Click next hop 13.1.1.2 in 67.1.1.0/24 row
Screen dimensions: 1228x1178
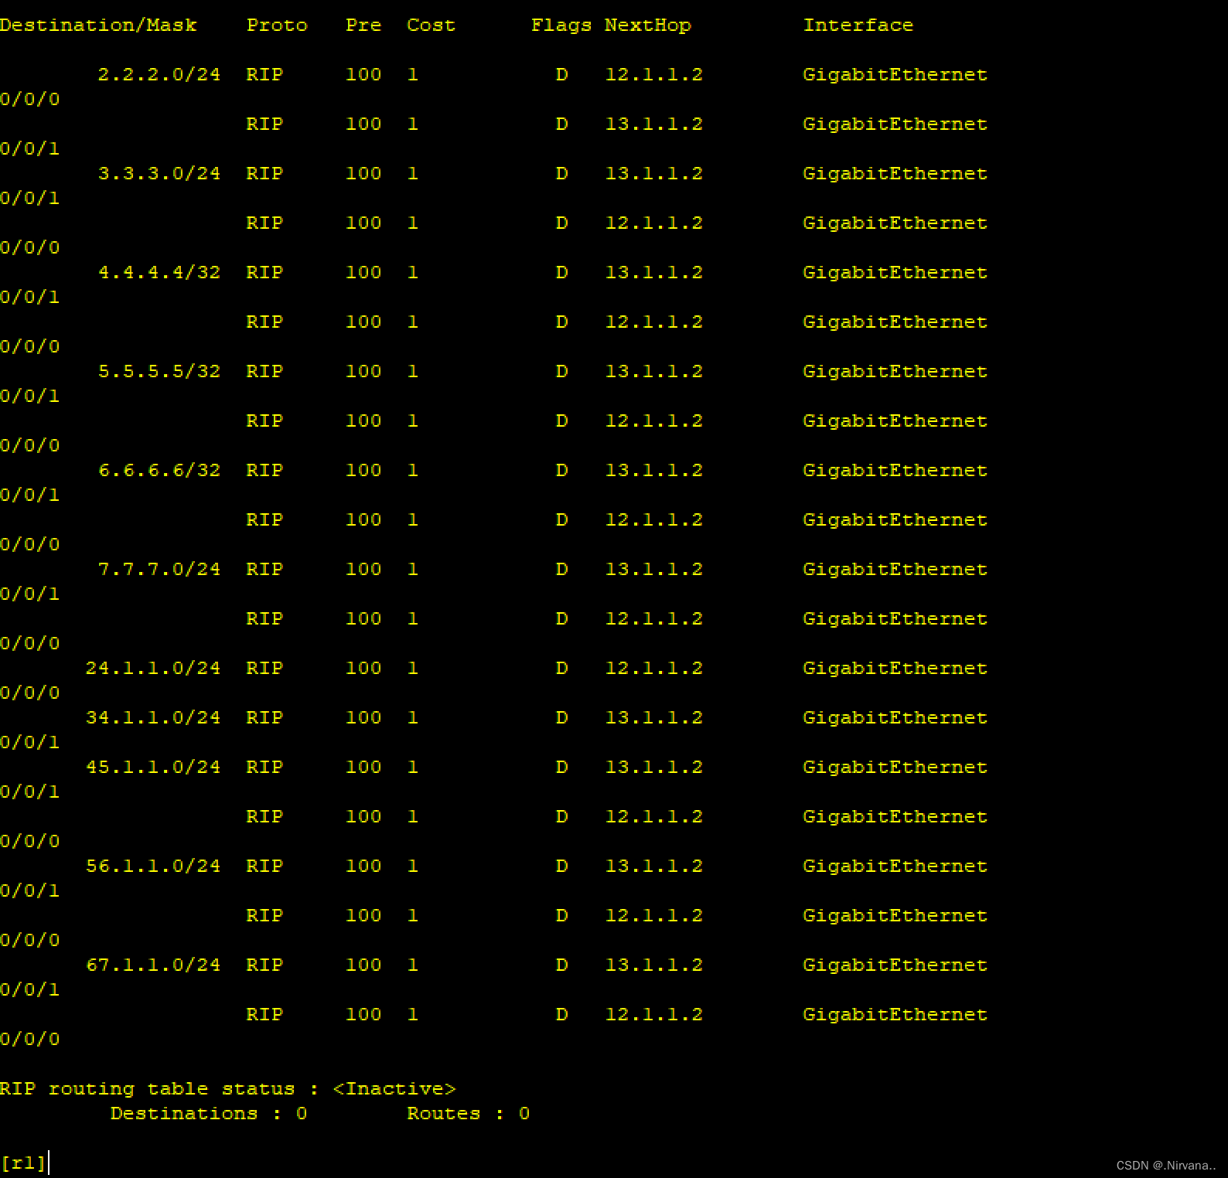654,965
